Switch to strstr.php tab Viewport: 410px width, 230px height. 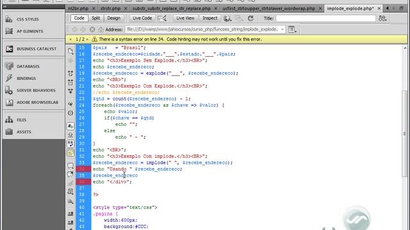pos(110,8)
